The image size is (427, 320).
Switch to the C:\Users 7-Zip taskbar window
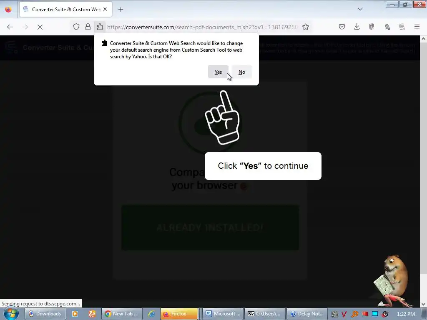(265, 314)
